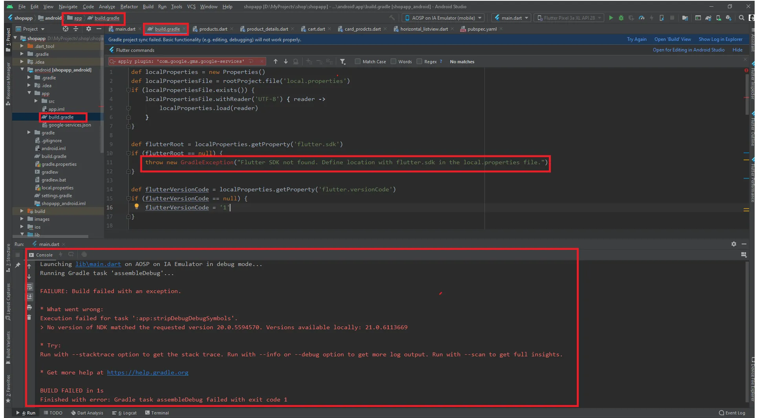Click Try Again in the sync banner
757x418 pixels.
click(636, 39)
